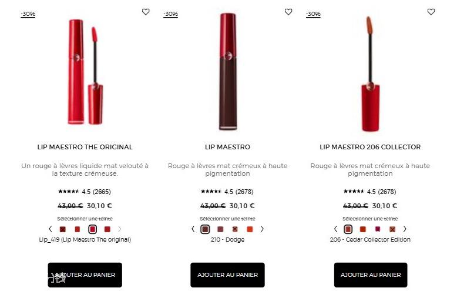Heart the Lip Maestro 206 Collector product

click(x=431, y=12)
